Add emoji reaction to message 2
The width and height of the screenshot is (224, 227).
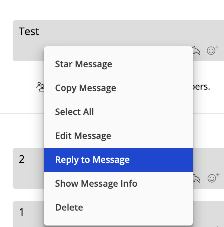click(214, 178)
